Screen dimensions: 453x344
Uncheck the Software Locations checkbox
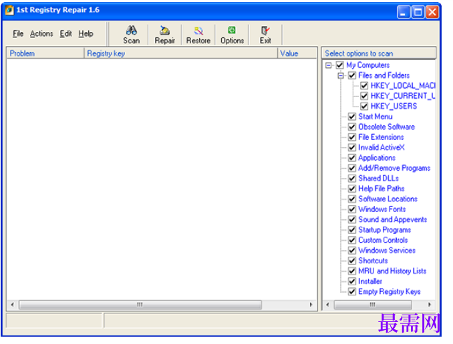point(352,199)
